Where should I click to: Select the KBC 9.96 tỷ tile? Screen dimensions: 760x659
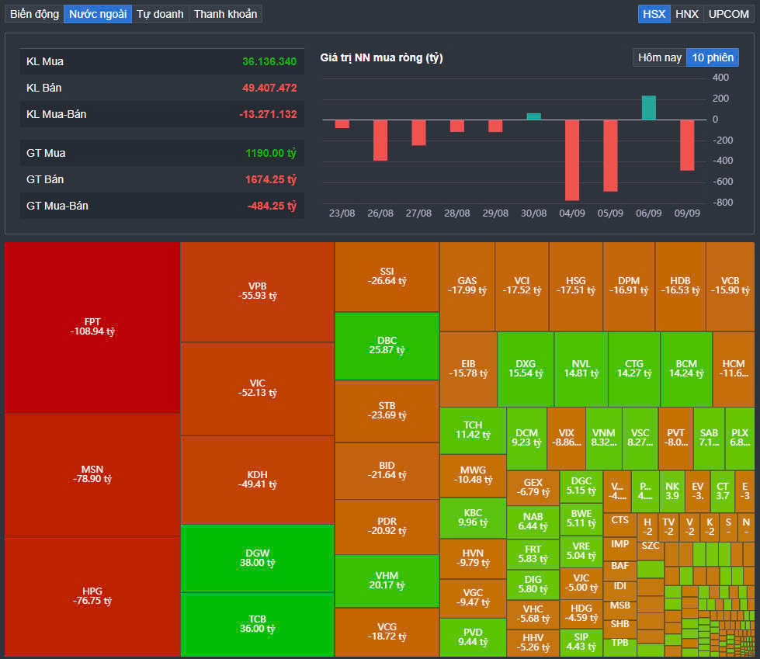click(473, 518)
